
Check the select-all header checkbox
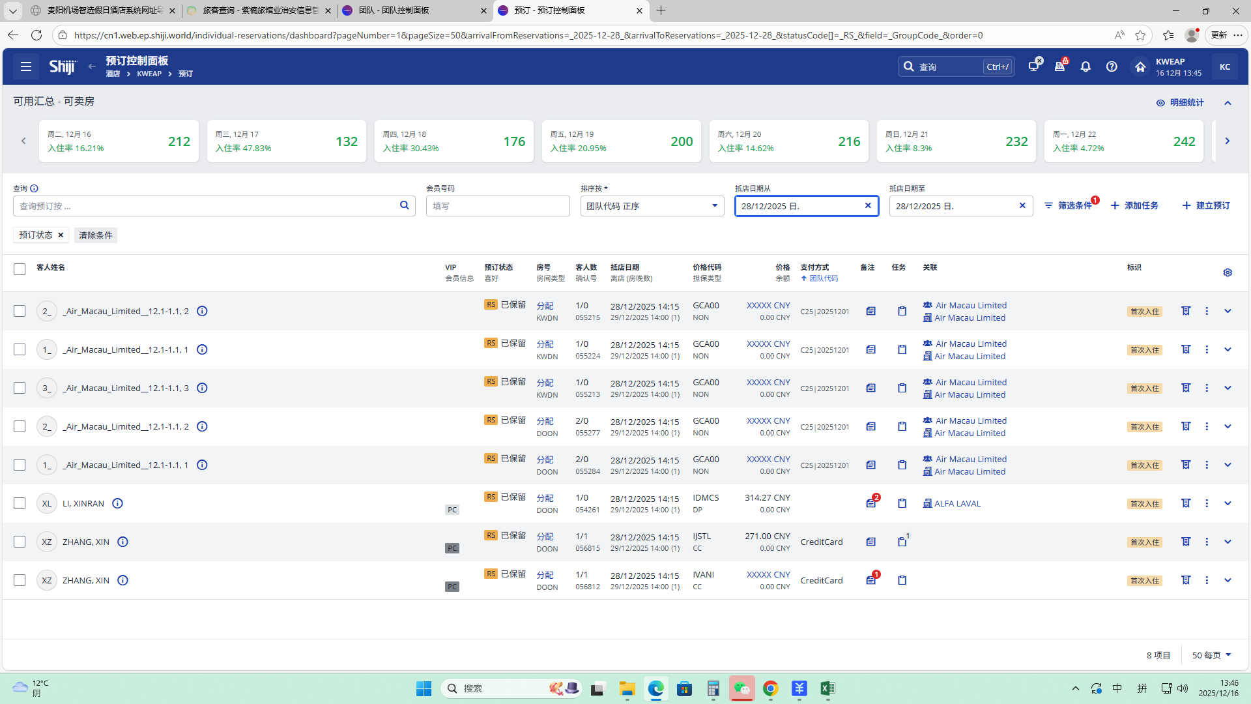(20, 269)
